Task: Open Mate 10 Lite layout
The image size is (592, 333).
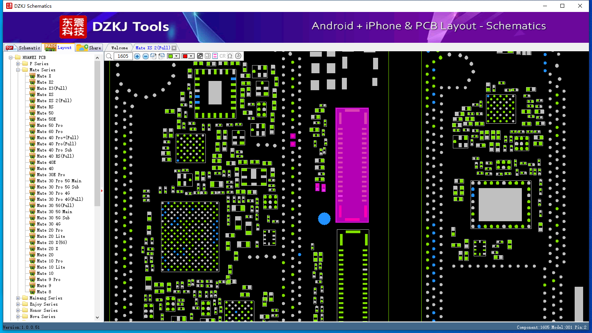Action: 51,267
